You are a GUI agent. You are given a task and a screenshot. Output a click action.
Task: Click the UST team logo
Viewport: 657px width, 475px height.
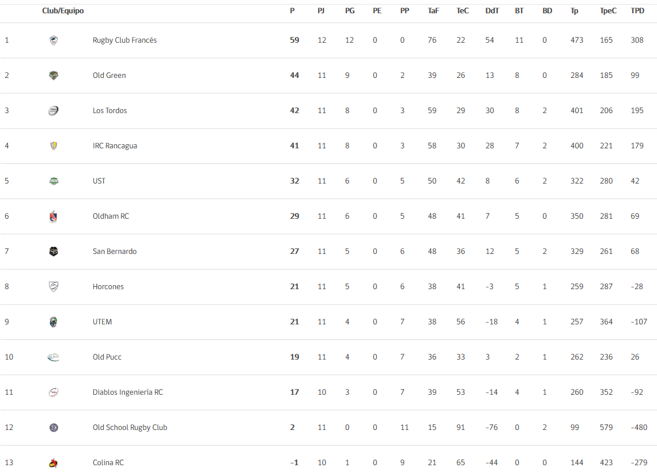pos(54,181)
